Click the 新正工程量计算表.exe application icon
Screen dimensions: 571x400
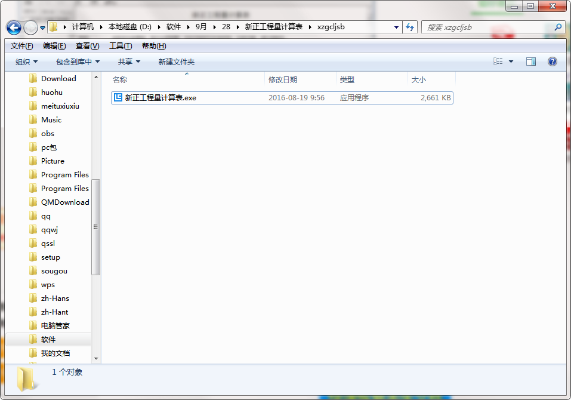pyautogui.click(x=118, y=97)
